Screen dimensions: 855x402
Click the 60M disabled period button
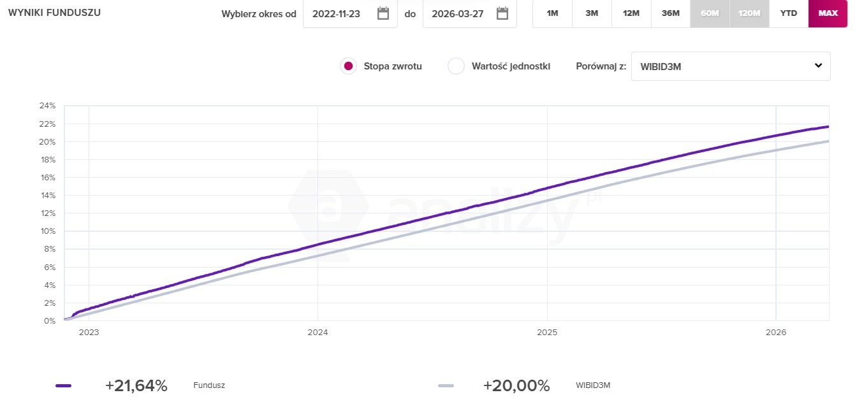(x=710, y=13)
